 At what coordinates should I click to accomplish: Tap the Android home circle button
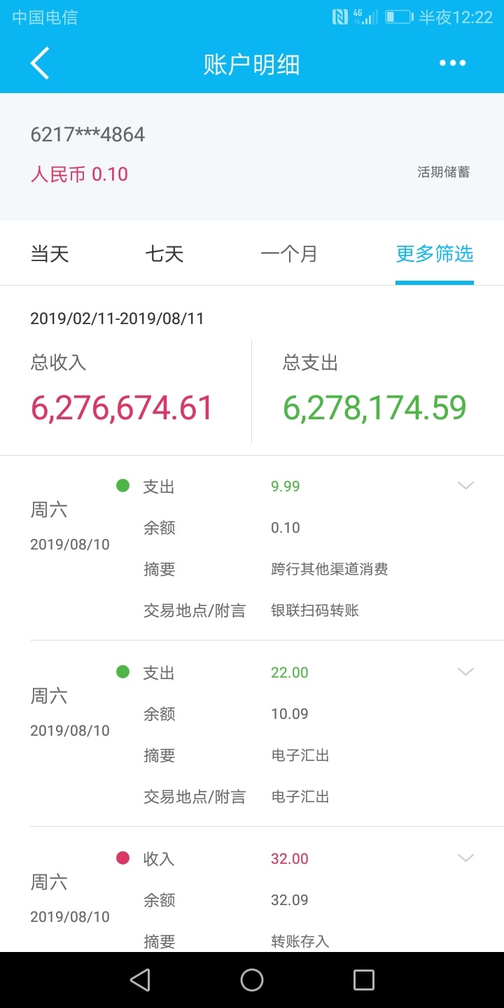(x=252, y=980)
